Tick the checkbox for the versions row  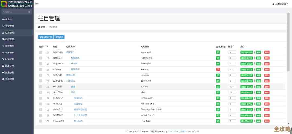click(41, 75)
